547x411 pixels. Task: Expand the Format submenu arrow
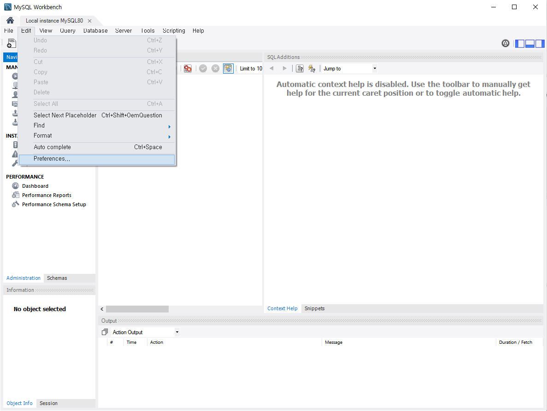tap(170, 137)
